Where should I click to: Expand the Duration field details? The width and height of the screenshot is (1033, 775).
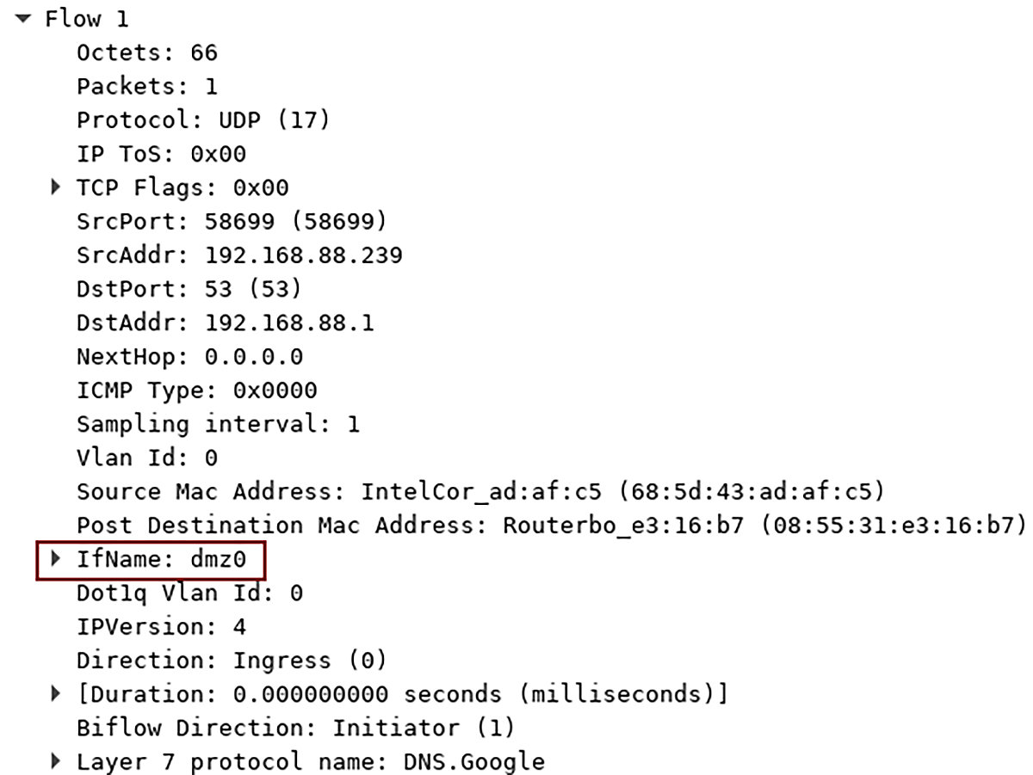pyautogui.click(x=55, y=694)
